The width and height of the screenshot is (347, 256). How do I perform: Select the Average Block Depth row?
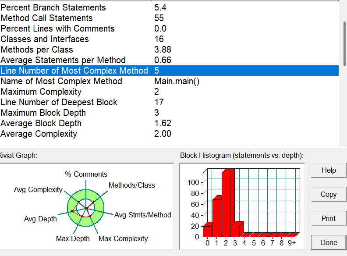[169, 123]
